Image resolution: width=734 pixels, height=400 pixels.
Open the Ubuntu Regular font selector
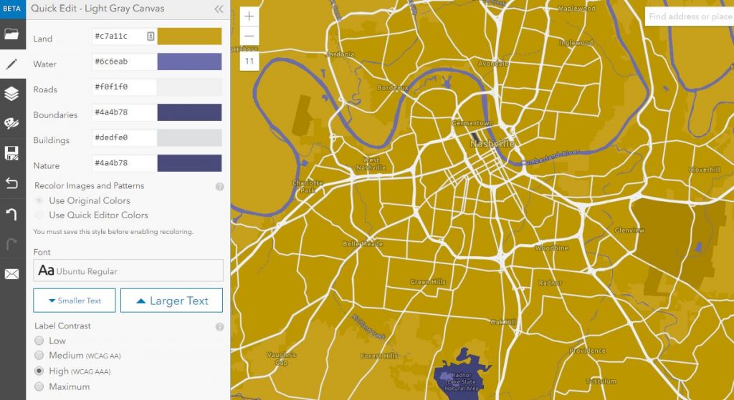point(128,270)
